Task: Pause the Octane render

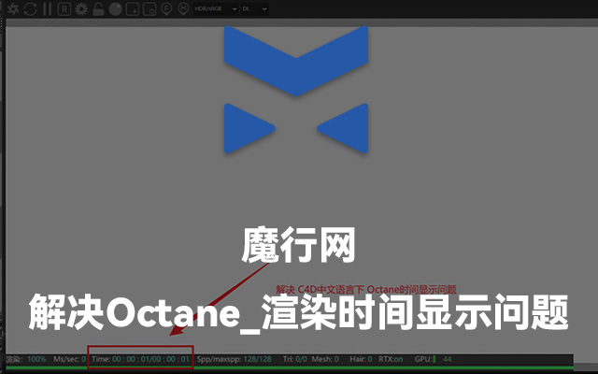Action: point(48,8)
